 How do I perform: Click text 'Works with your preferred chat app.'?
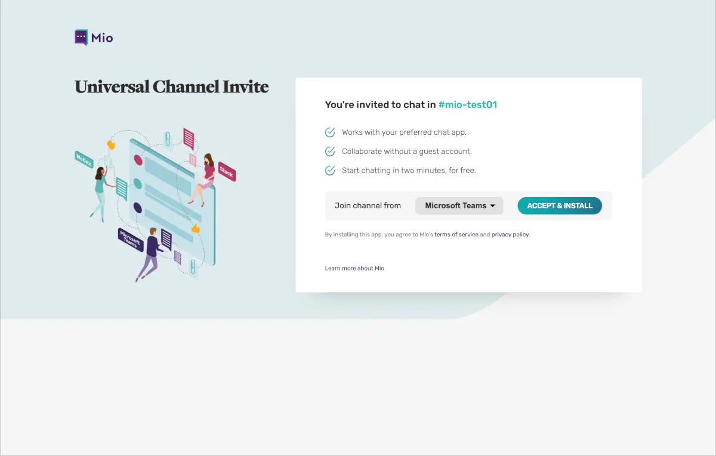click(404, 133)
